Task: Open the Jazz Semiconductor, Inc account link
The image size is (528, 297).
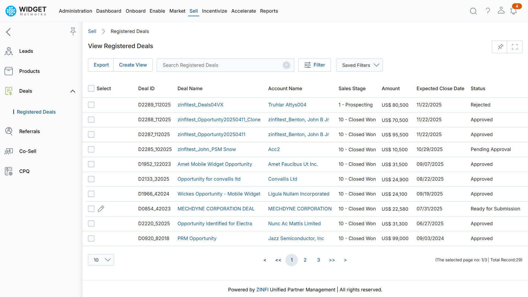Action: (296, 238)
